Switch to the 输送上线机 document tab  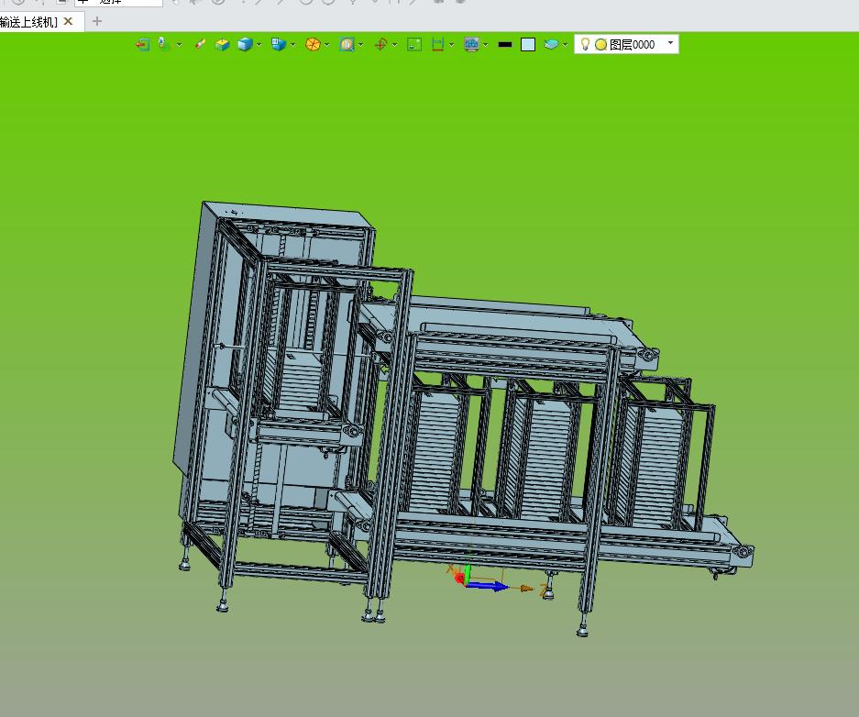pos(28,22)
